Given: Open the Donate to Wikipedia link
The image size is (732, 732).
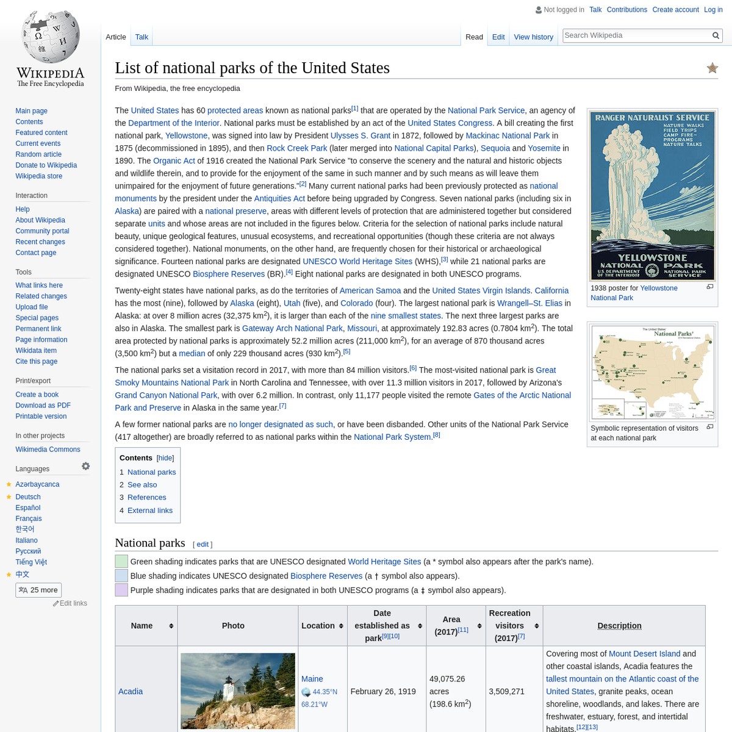Looking at the screenshot, I should [46, 165].
